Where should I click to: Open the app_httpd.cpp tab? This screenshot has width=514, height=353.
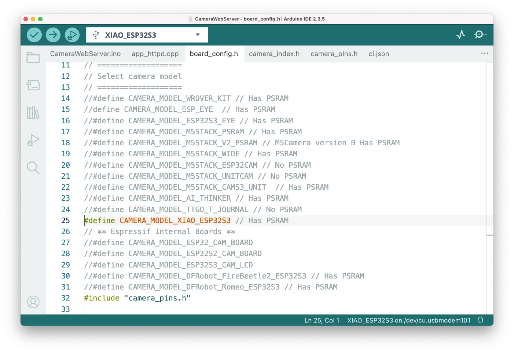point(155,54)
